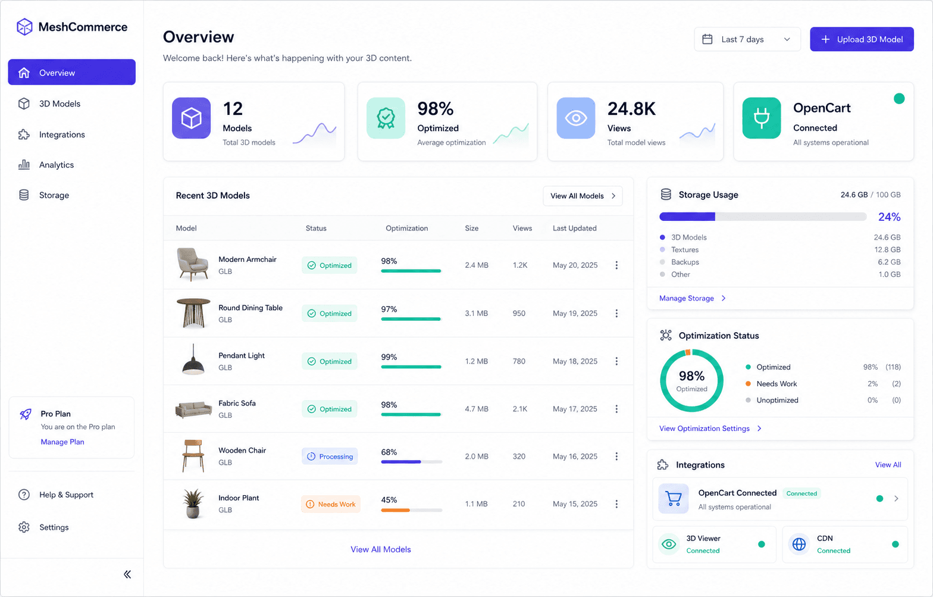Click the Storage database icon in sidebar
This screenshot has height=597, width=933.
point(24,195)
